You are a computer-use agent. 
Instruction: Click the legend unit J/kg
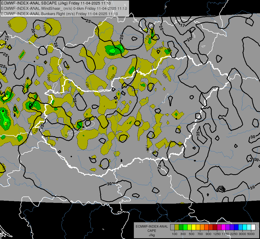click(152, 235)
